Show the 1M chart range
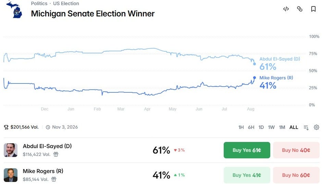Screen dimensions: 322x184 (x=282, y=127)
